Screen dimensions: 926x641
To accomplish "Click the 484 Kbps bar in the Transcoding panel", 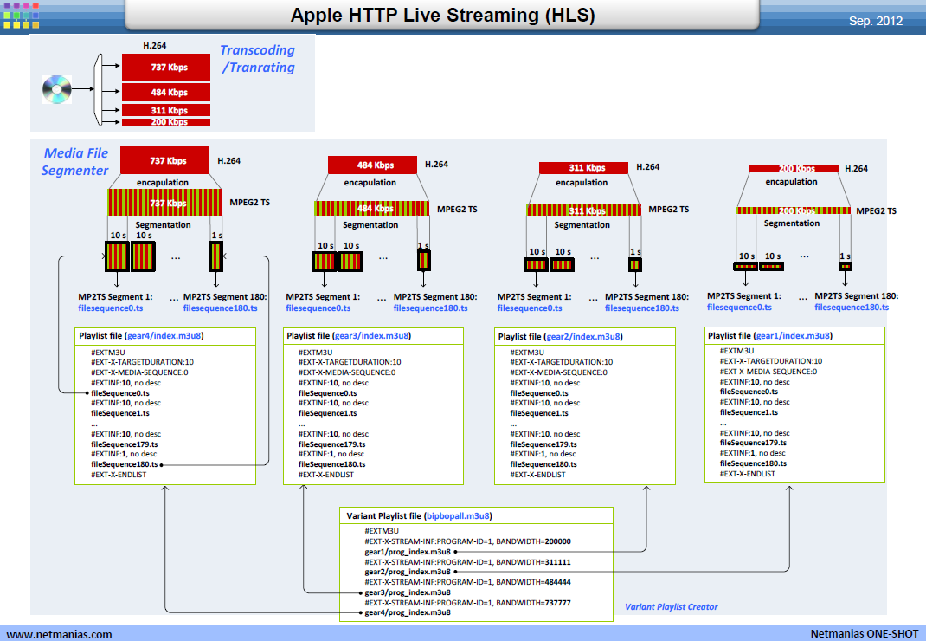I will (x=166, y=92).
